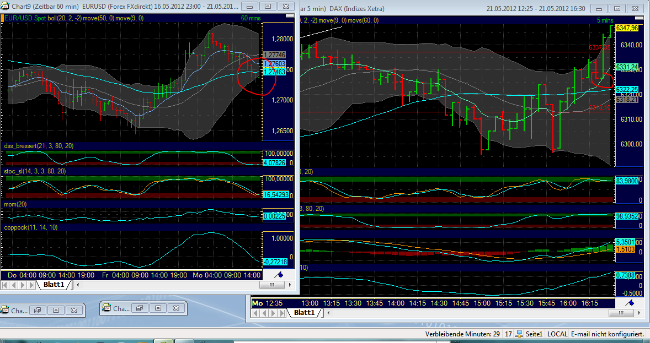Restore the first minimized chart window
Screen dimensions: 650x343
point(37,310)
